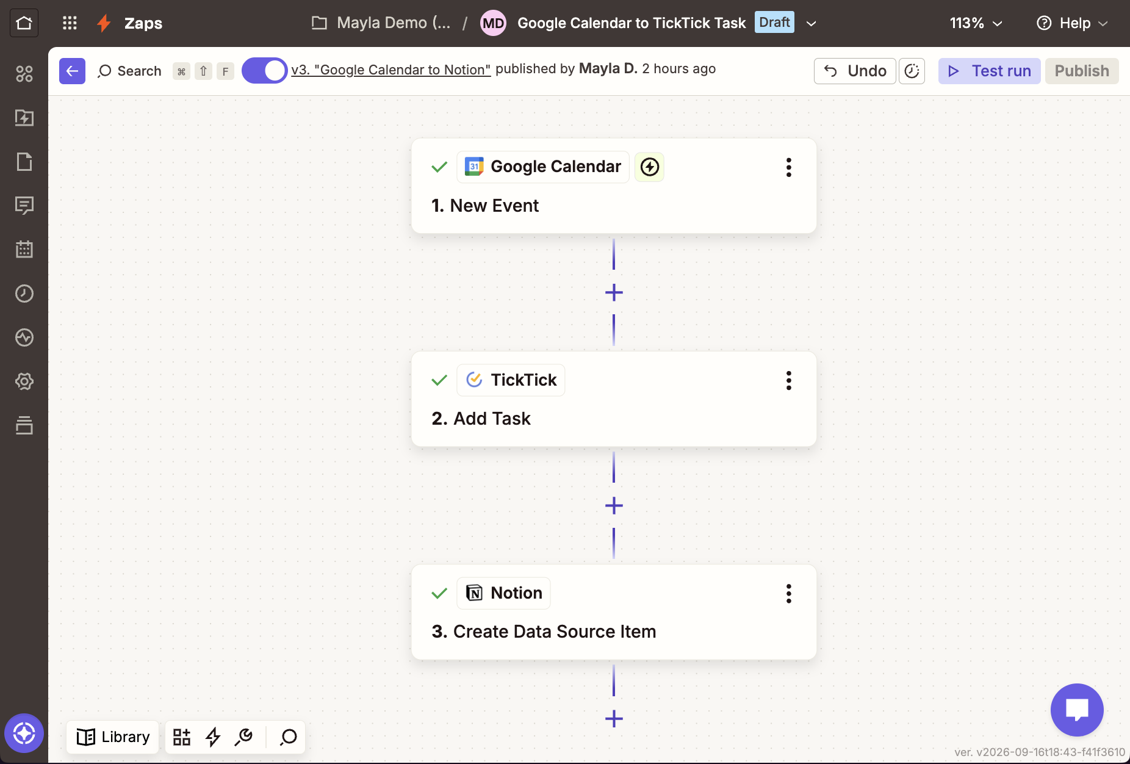1130x764 pixels.
Task: Open the Library panel
Action: click(113, 737)
